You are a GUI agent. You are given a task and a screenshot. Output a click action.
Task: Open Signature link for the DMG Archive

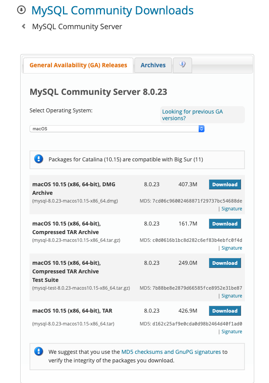coord(232,208)
